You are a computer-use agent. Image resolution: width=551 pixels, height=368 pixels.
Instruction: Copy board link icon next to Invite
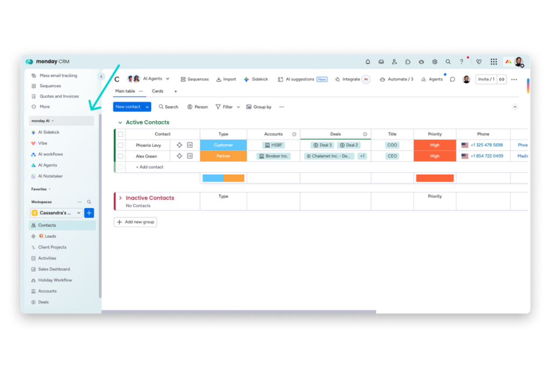point(502,79)
